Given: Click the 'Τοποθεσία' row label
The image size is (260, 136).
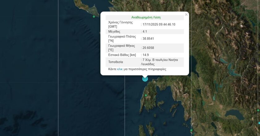Looking at the screenshot, I should click(x=116, y=62).
